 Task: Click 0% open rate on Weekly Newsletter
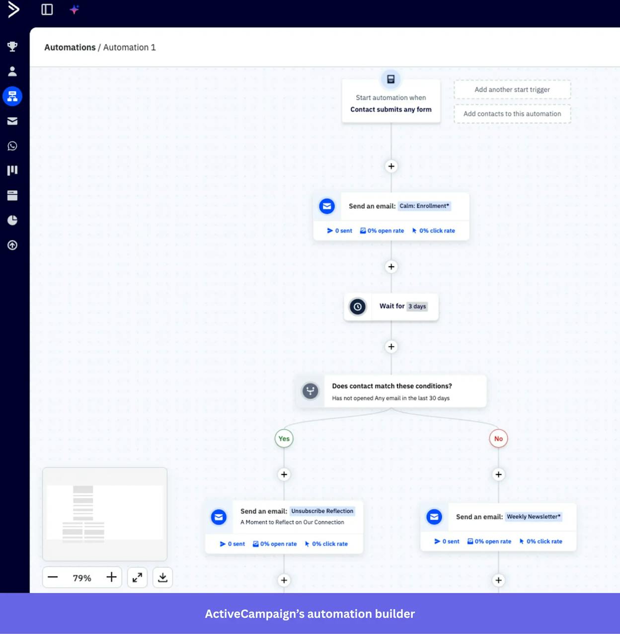pyautogui.click(x=489, y=542)
